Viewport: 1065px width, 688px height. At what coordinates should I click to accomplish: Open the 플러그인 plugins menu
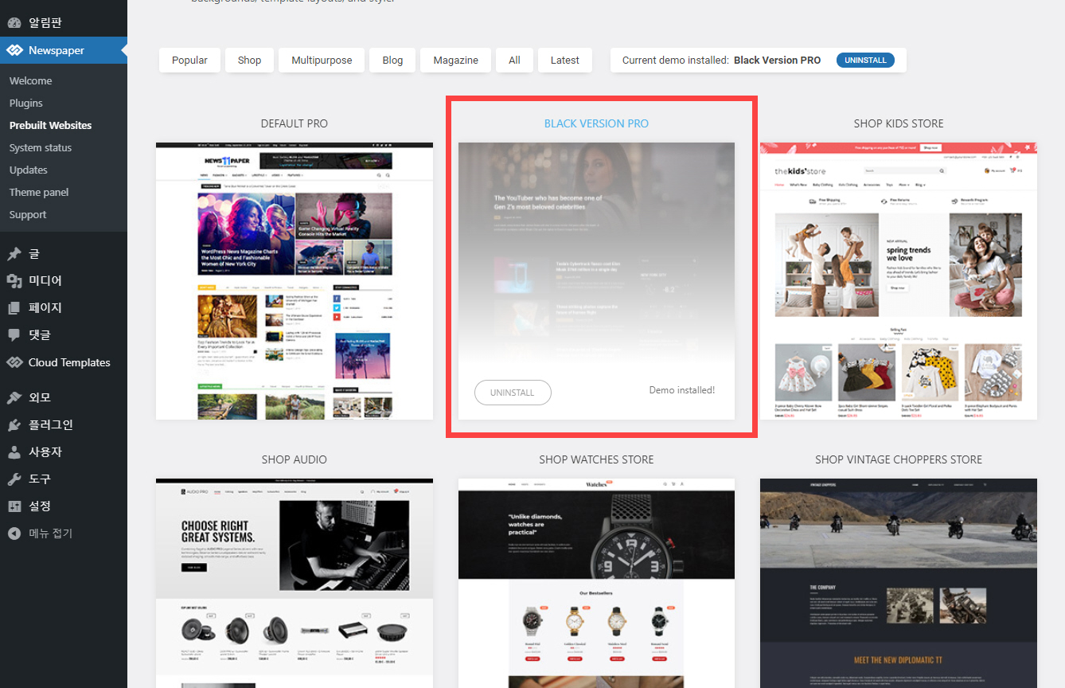(x=64, y=424)
